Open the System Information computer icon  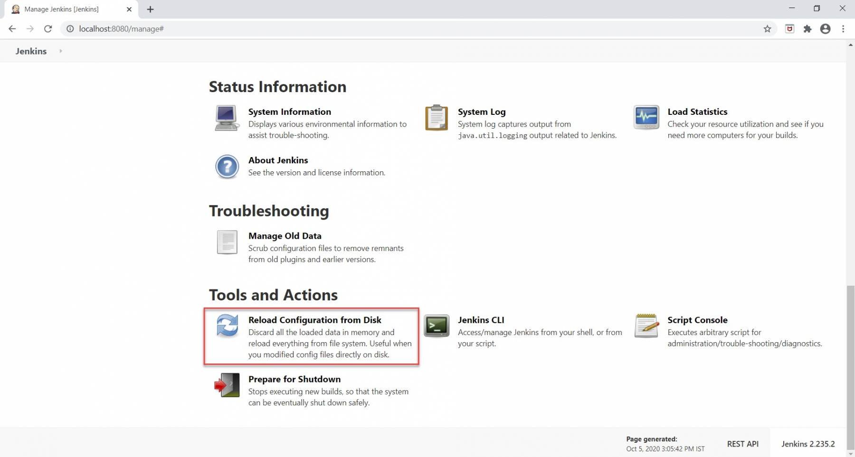coord(227,118)
